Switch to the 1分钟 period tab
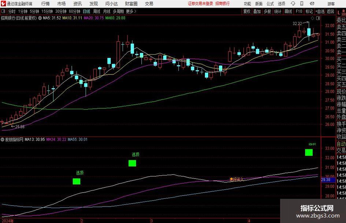The image size is (346, 223). (23, 11)
